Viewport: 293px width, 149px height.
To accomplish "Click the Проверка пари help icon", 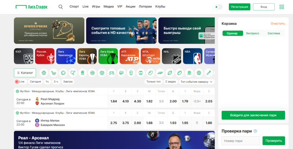I will (255, 131).
